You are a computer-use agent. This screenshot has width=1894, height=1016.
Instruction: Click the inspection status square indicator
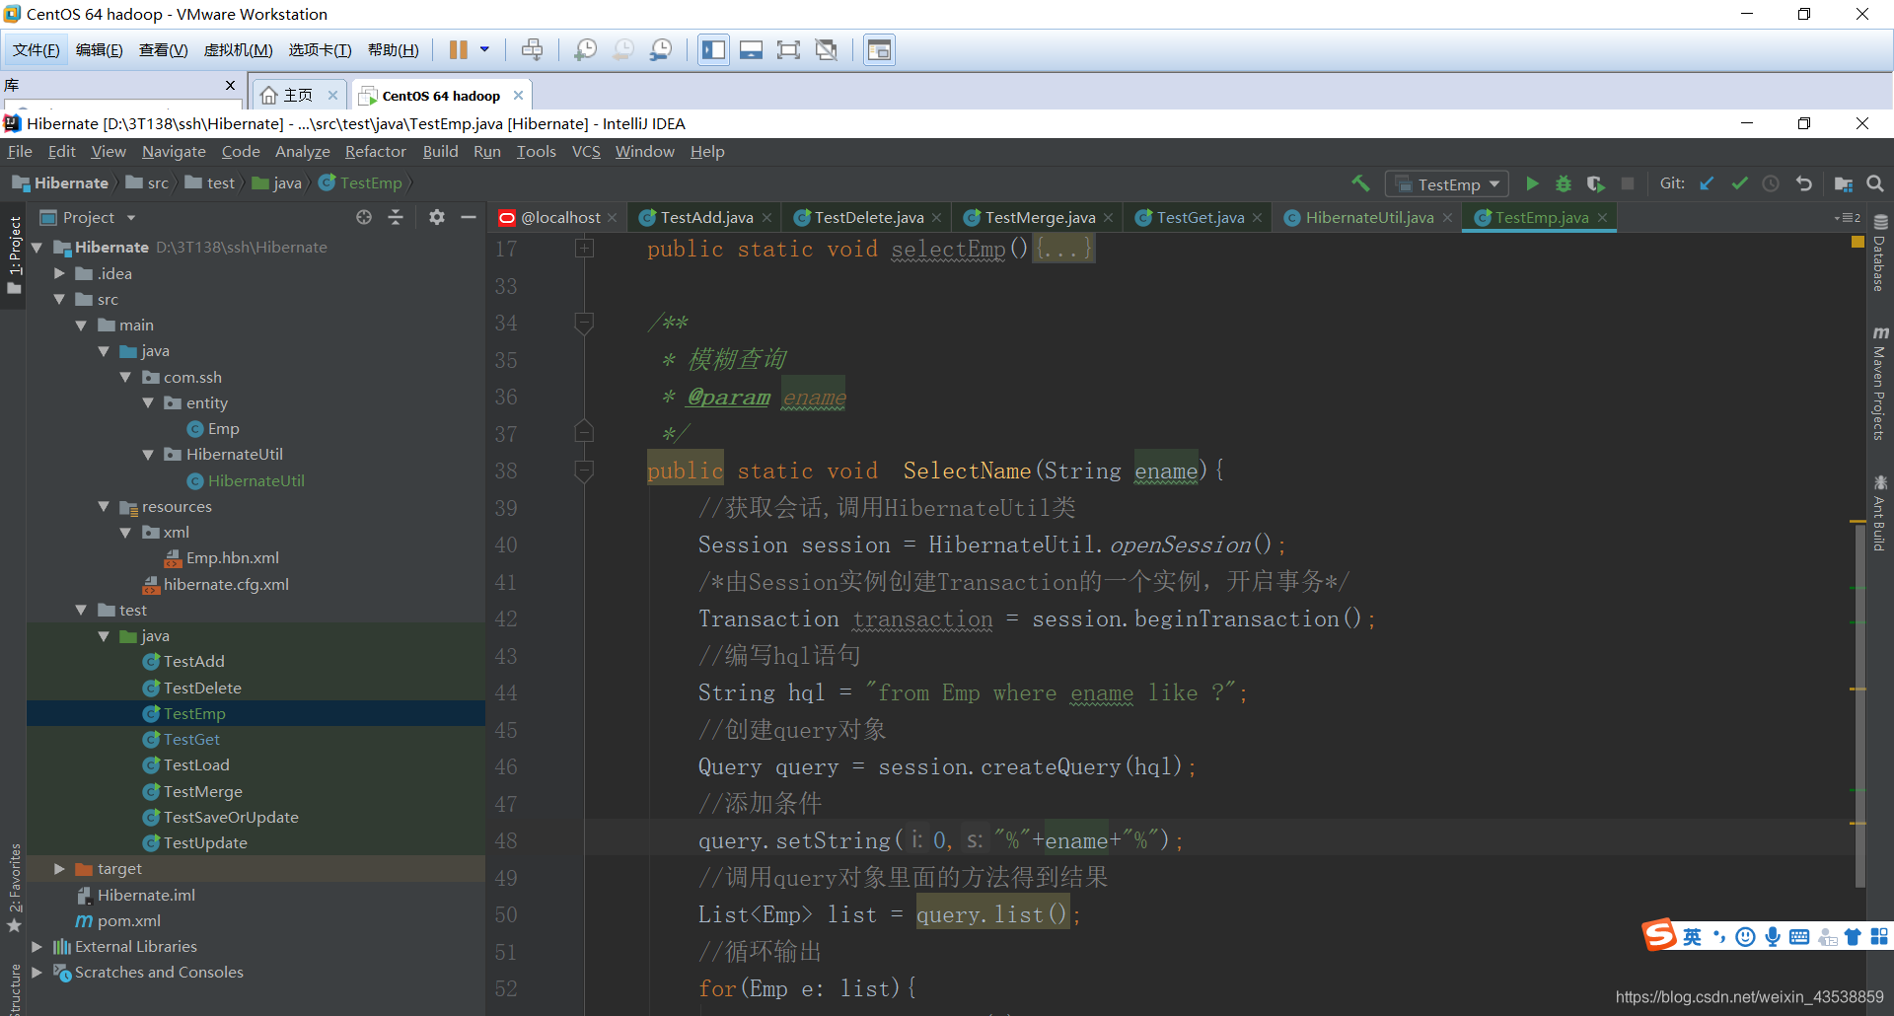(1858, 242)
